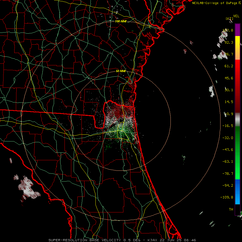Click the -109.8 legend value
The height and width of the screenshot is (242, 242).
coord(227,197)
